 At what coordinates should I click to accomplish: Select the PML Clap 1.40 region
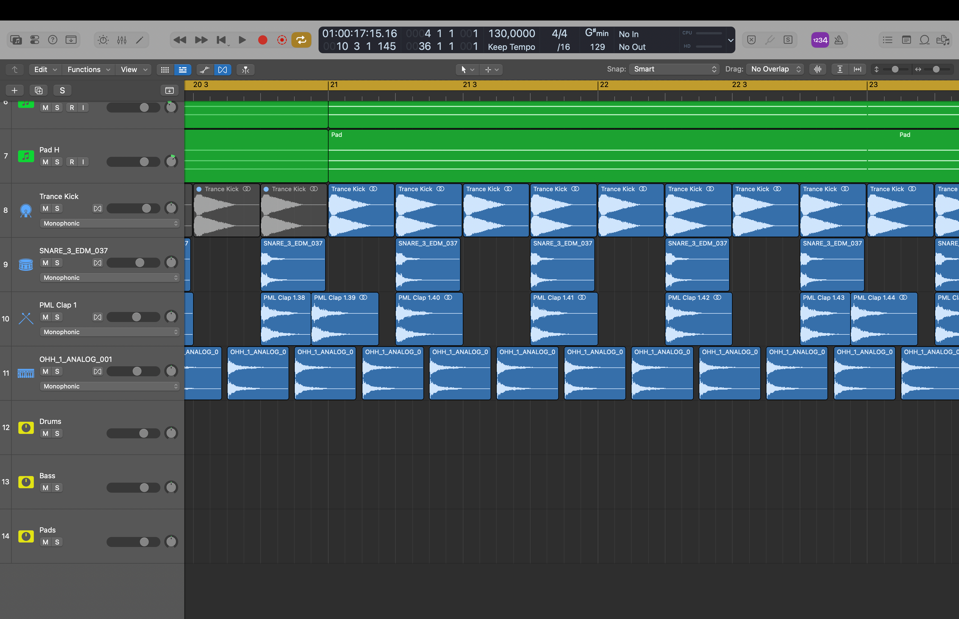pyautogui.click(x=429, y=322)
